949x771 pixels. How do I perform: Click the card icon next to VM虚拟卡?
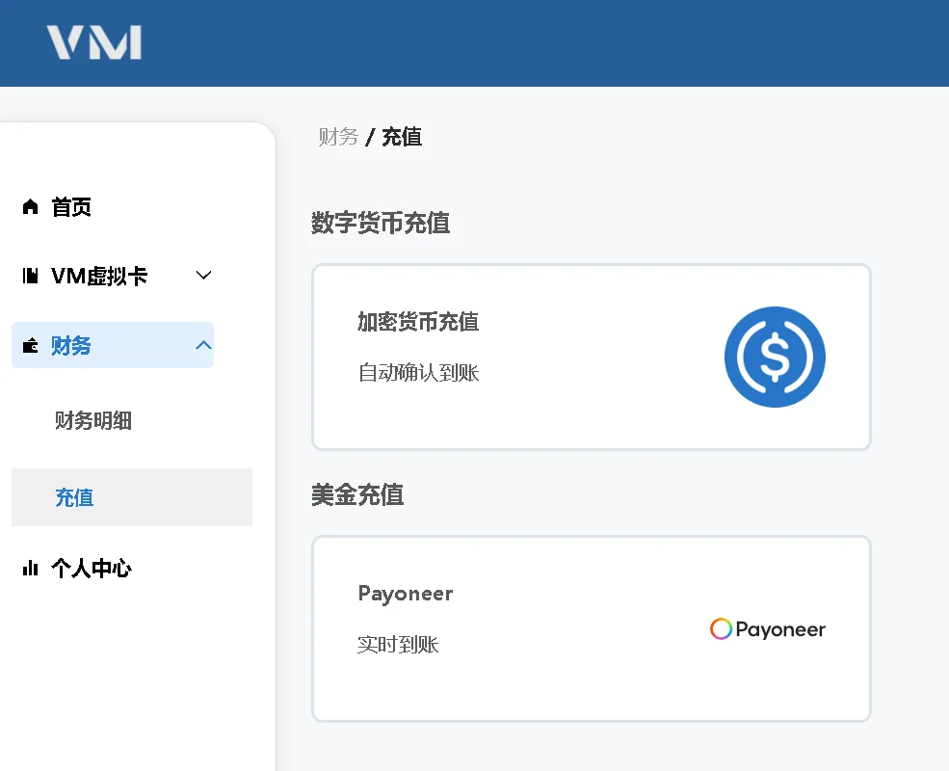coord(30,277)
